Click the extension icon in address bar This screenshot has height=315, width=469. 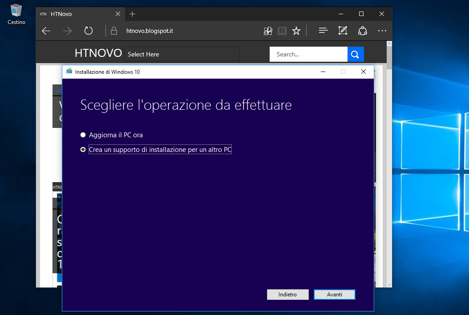(x=268, y=31)
